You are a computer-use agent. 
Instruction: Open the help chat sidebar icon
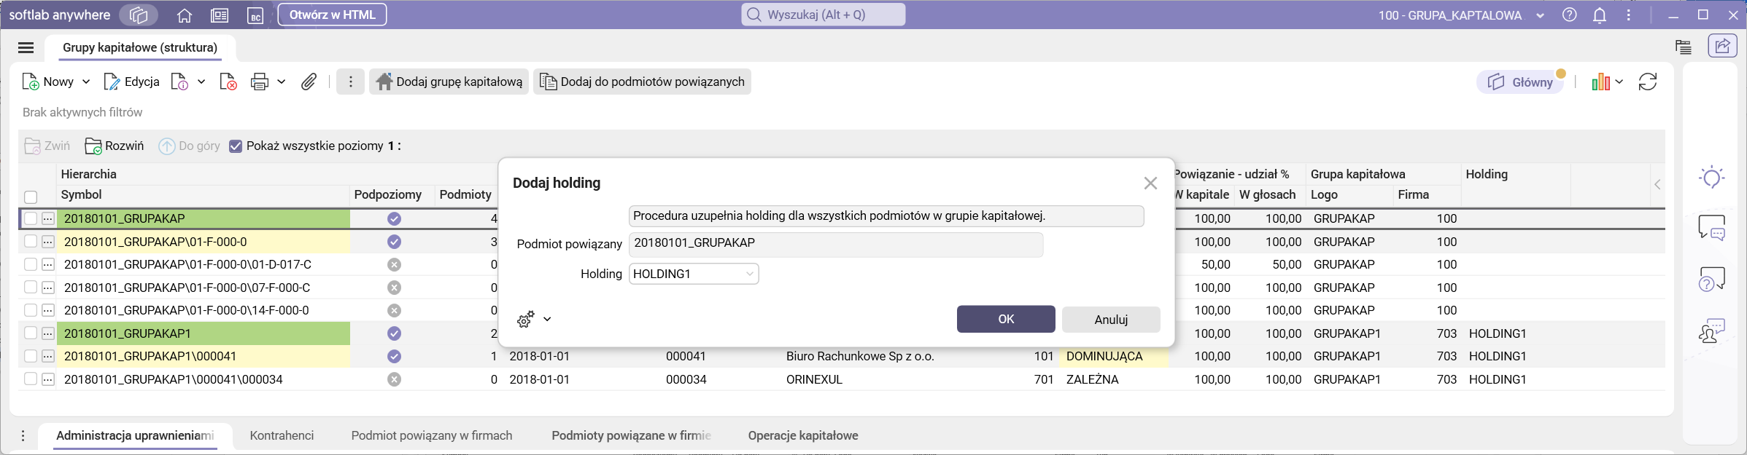tap(1711, 280)
